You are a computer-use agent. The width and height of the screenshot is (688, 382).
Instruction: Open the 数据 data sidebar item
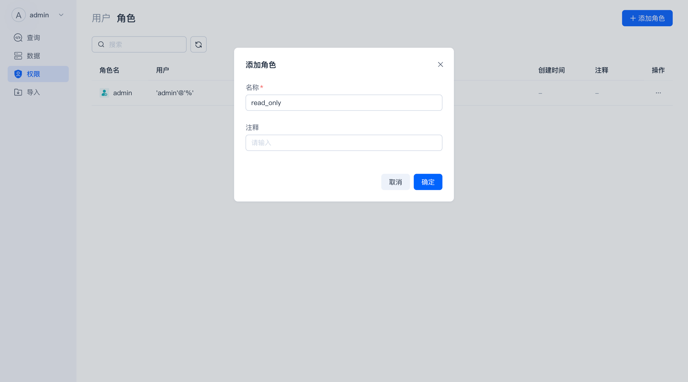click(33, 56)
